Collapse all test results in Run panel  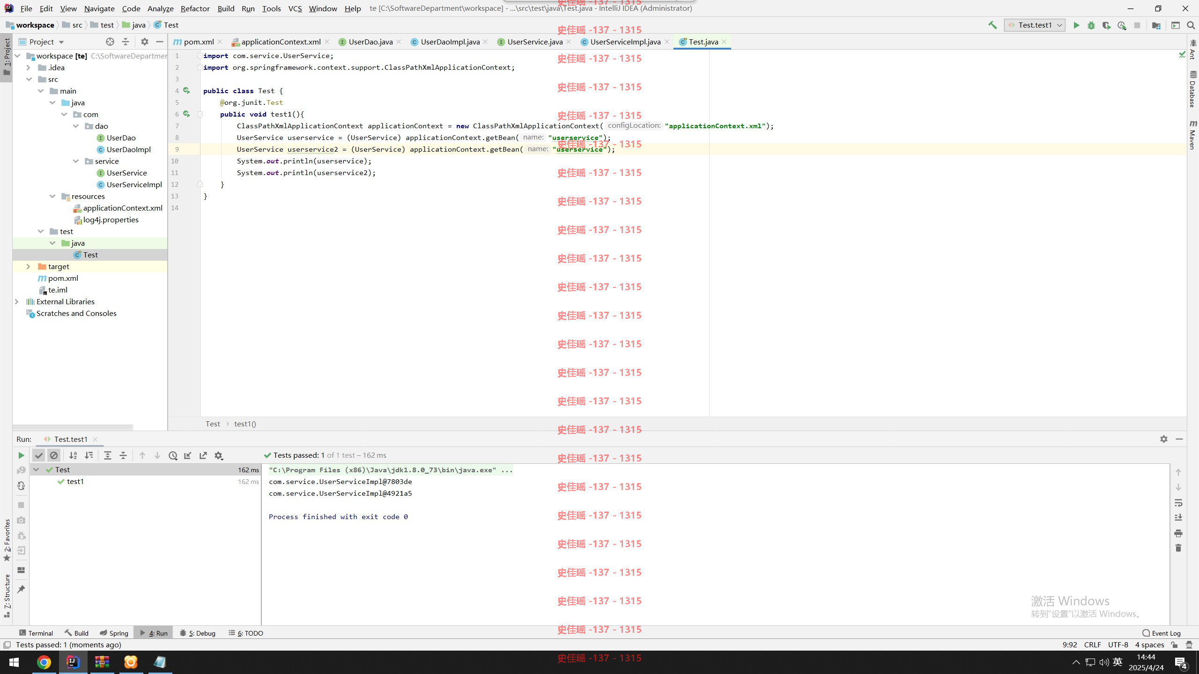123,455
